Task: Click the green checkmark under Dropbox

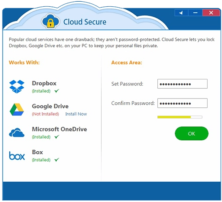Action: click(x=57, y=91)
